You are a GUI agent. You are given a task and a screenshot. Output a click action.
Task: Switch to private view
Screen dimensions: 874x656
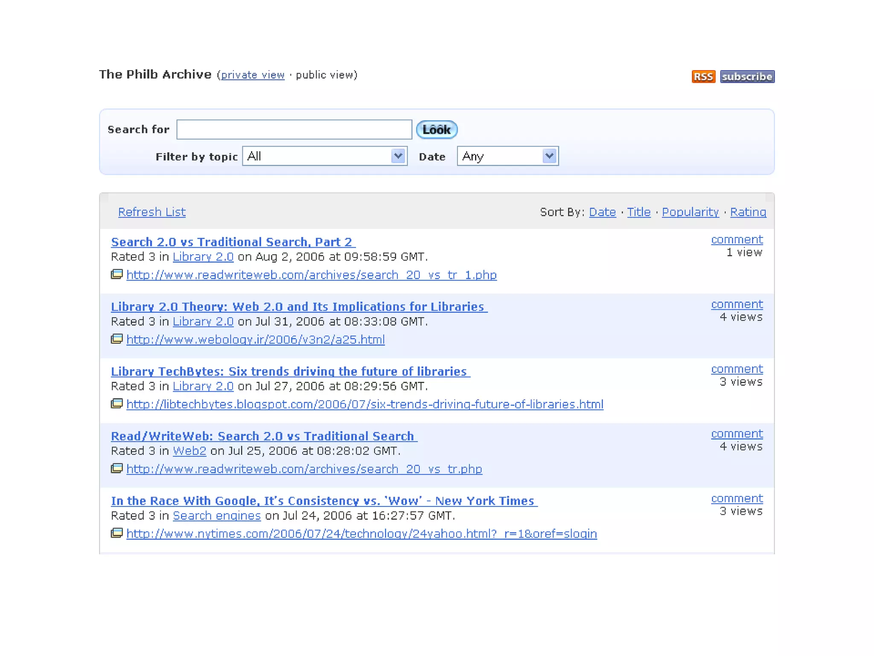pos(253,75)
